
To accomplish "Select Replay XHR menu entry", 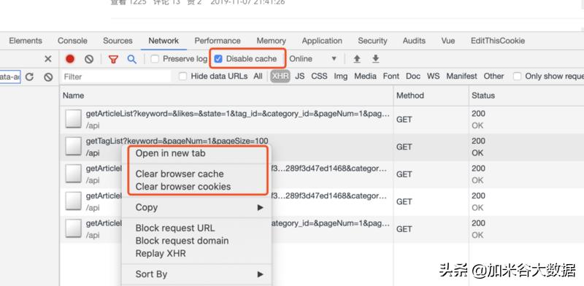I will pos(161,254).
